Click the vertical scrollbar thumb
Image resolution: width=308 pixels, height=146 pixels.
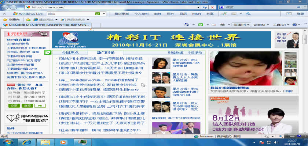pos(305,40)
